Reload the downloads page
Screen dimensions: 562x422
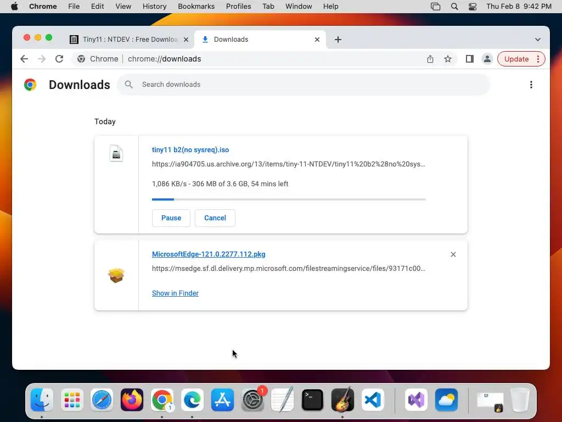pyautogui.click(x=59, y=59)
